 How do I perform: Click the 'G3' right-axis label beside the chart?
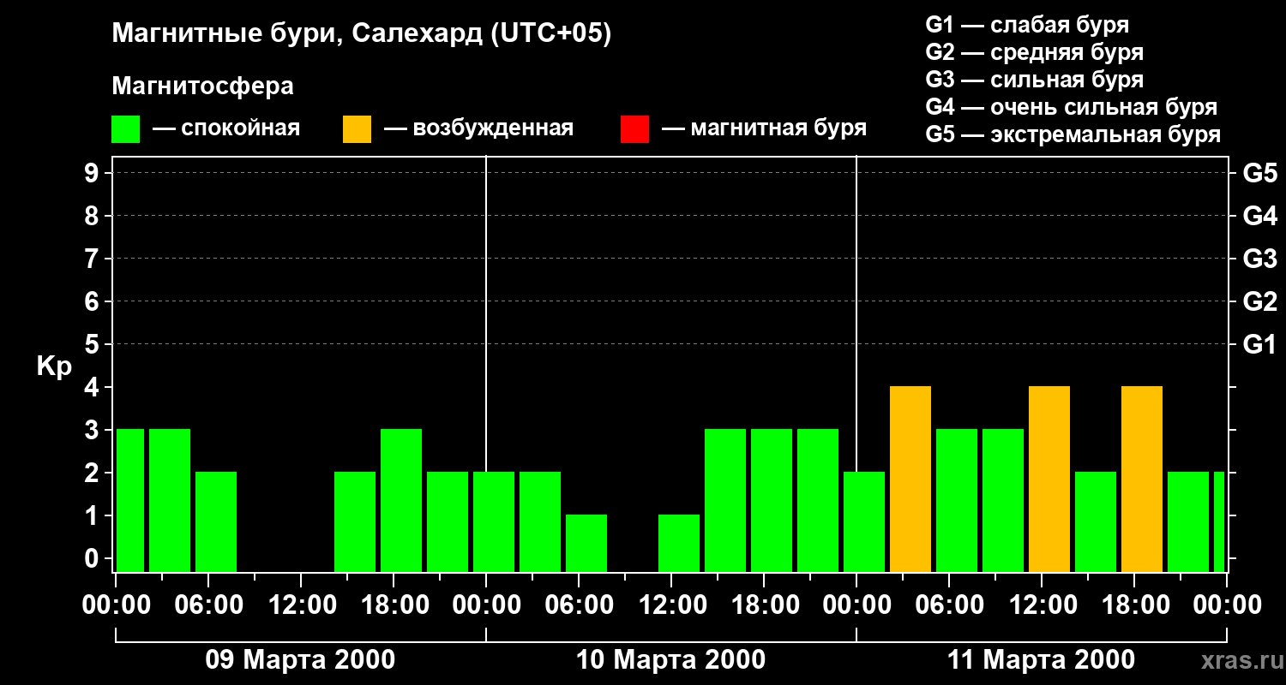coord(1259,259)
